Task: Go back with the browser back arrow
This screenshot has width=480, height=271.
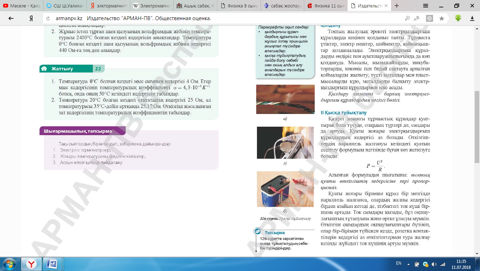Action: [11, 19]
